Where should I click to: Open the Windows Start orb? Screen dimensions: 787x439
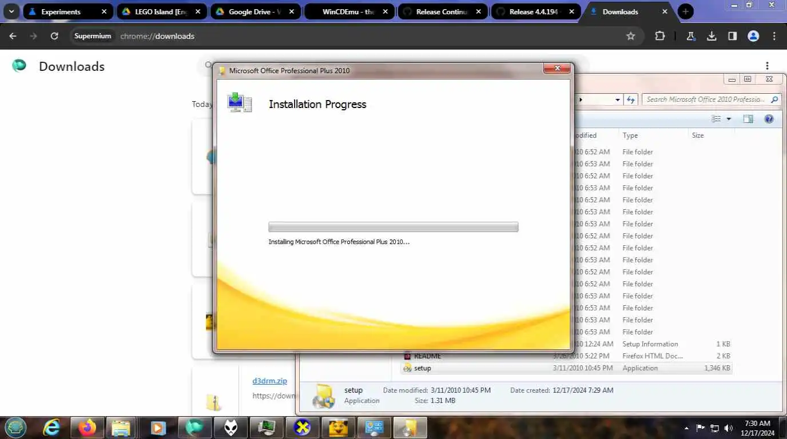15,427
